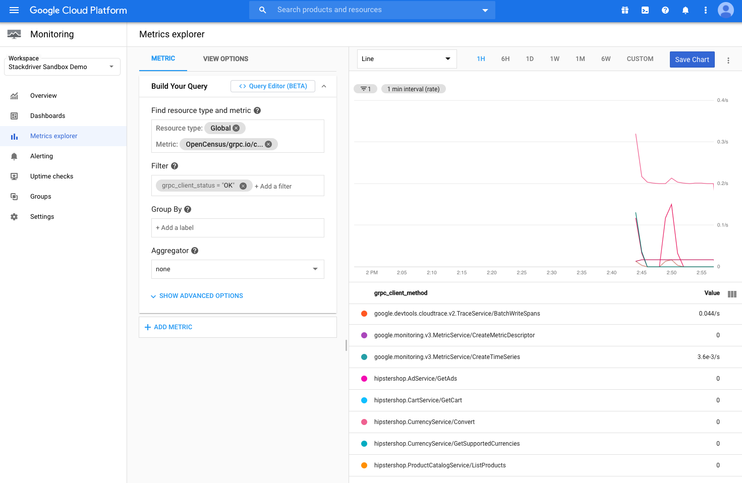
Task: Sort by the Value column header
Action: click(x=712, y=293)
